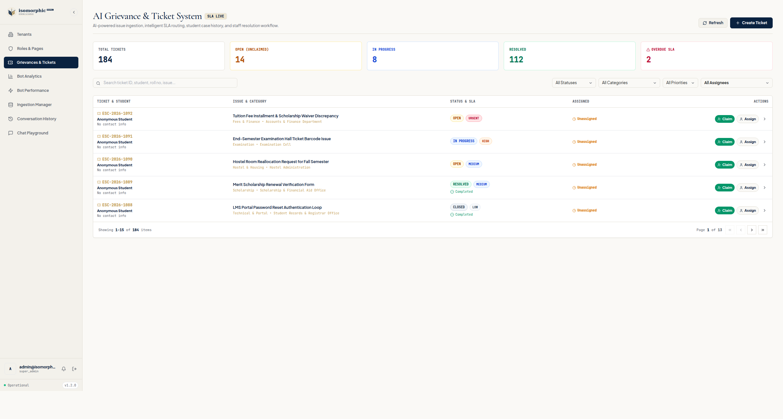Assign the Hall Ticket Barcode Issue ticket
The image size is (783, 419).
[748, 142]
